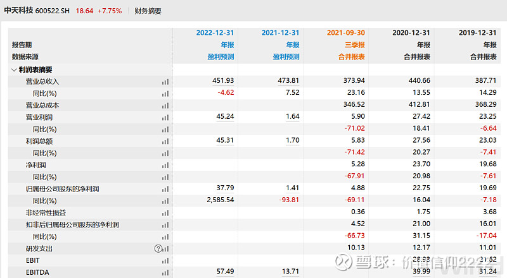Open chart icon for 利润总额 row
Viewport: 507px width, 278px height.
click(165, 142)
